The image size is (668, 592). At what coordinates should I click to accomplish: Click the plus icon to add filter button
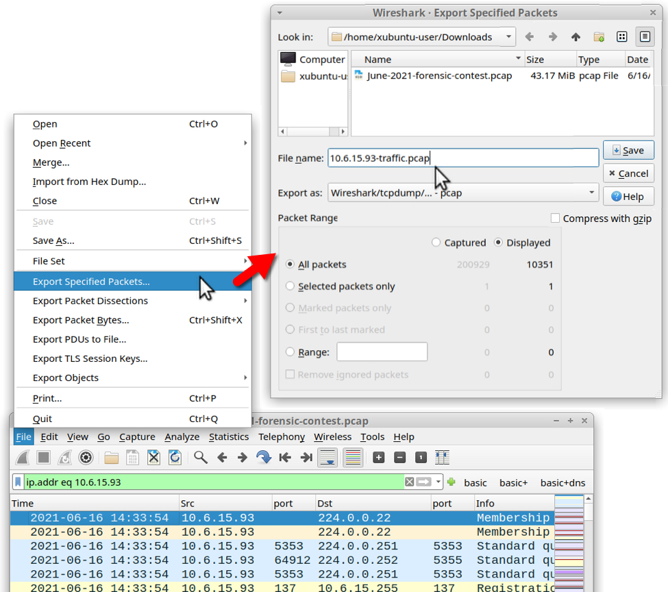pyautogui.click(x=451, y=482)
